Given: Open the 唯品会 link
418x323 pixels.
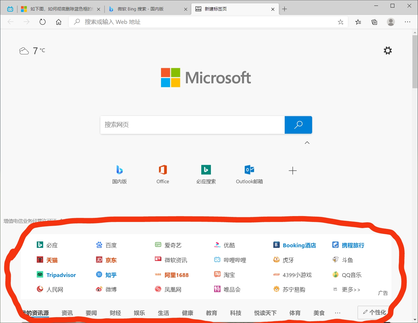Looking at the screenshot, I should coord(228,290).
